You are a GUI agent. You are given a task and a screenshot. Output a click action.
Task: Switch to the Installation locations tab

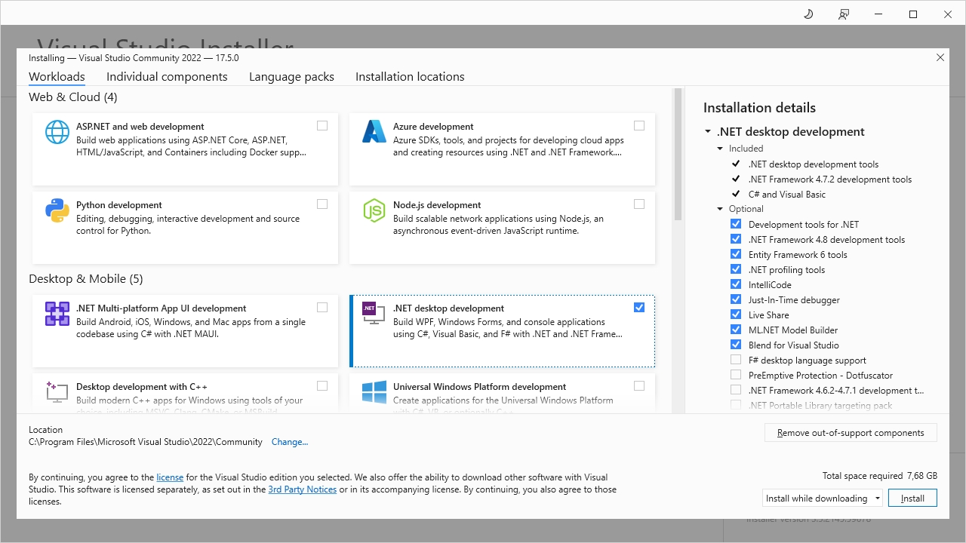click(x=410, y=77)
